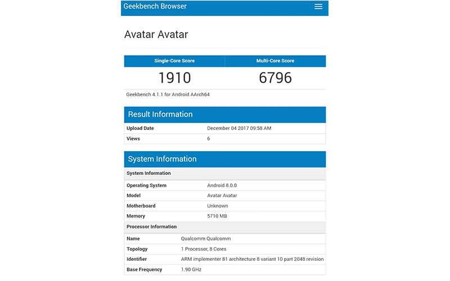Viewport: 450px width, 281px height.
Task: Select the multi-core value 6796
Action: click(275, 78)
